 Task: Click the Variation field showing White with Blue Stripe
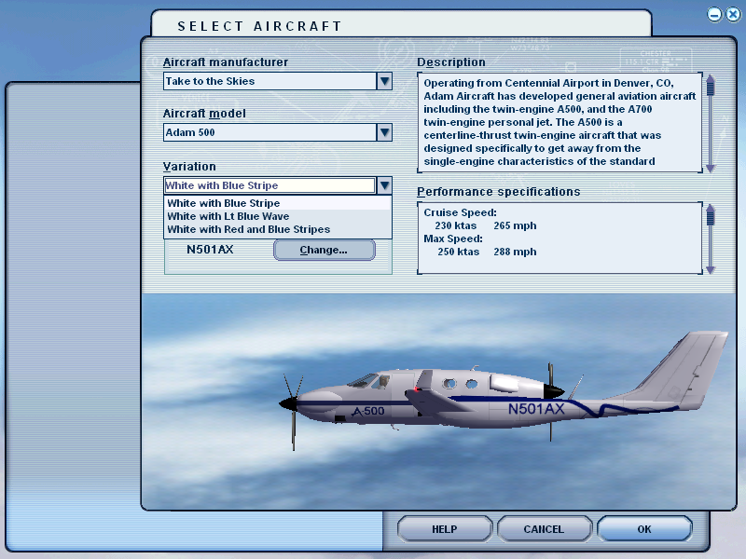pos(270,184)
